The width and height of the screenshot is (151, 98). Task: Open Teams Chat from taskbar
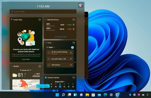81,95
